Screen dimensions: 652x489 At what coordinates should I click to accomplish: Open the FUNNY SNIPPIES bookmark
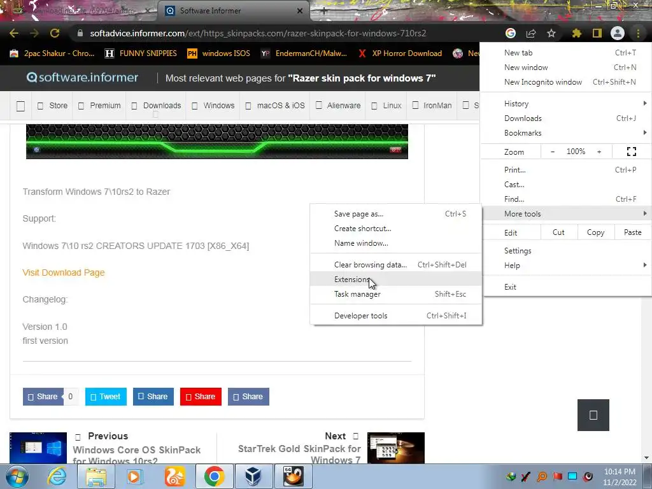141,53
